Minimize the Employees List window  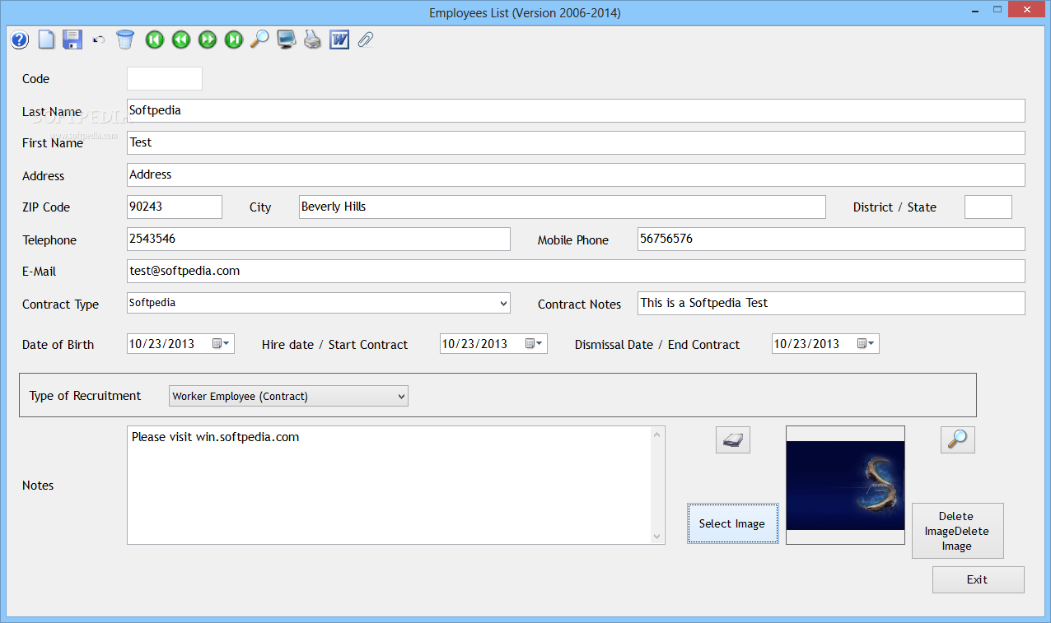[x=974, y=9]
